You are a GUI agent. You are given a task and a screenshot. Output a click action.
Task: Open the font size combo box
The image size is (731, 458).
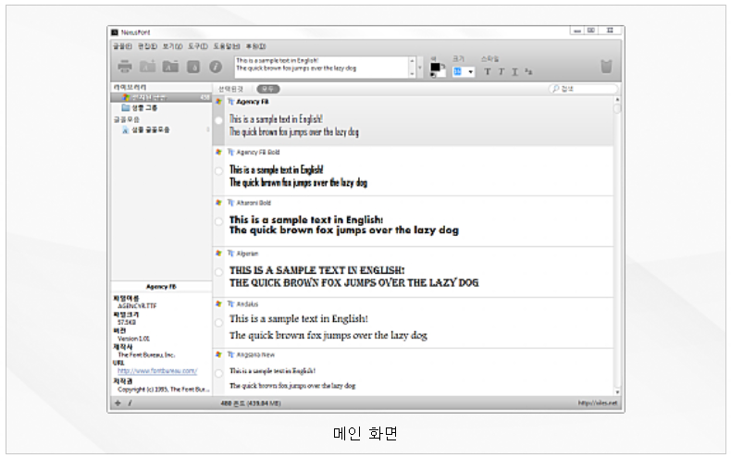464,71
